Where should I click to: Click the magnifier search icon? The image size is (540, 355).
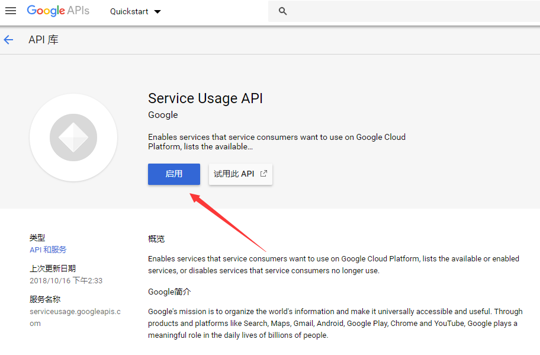(282, 11)
